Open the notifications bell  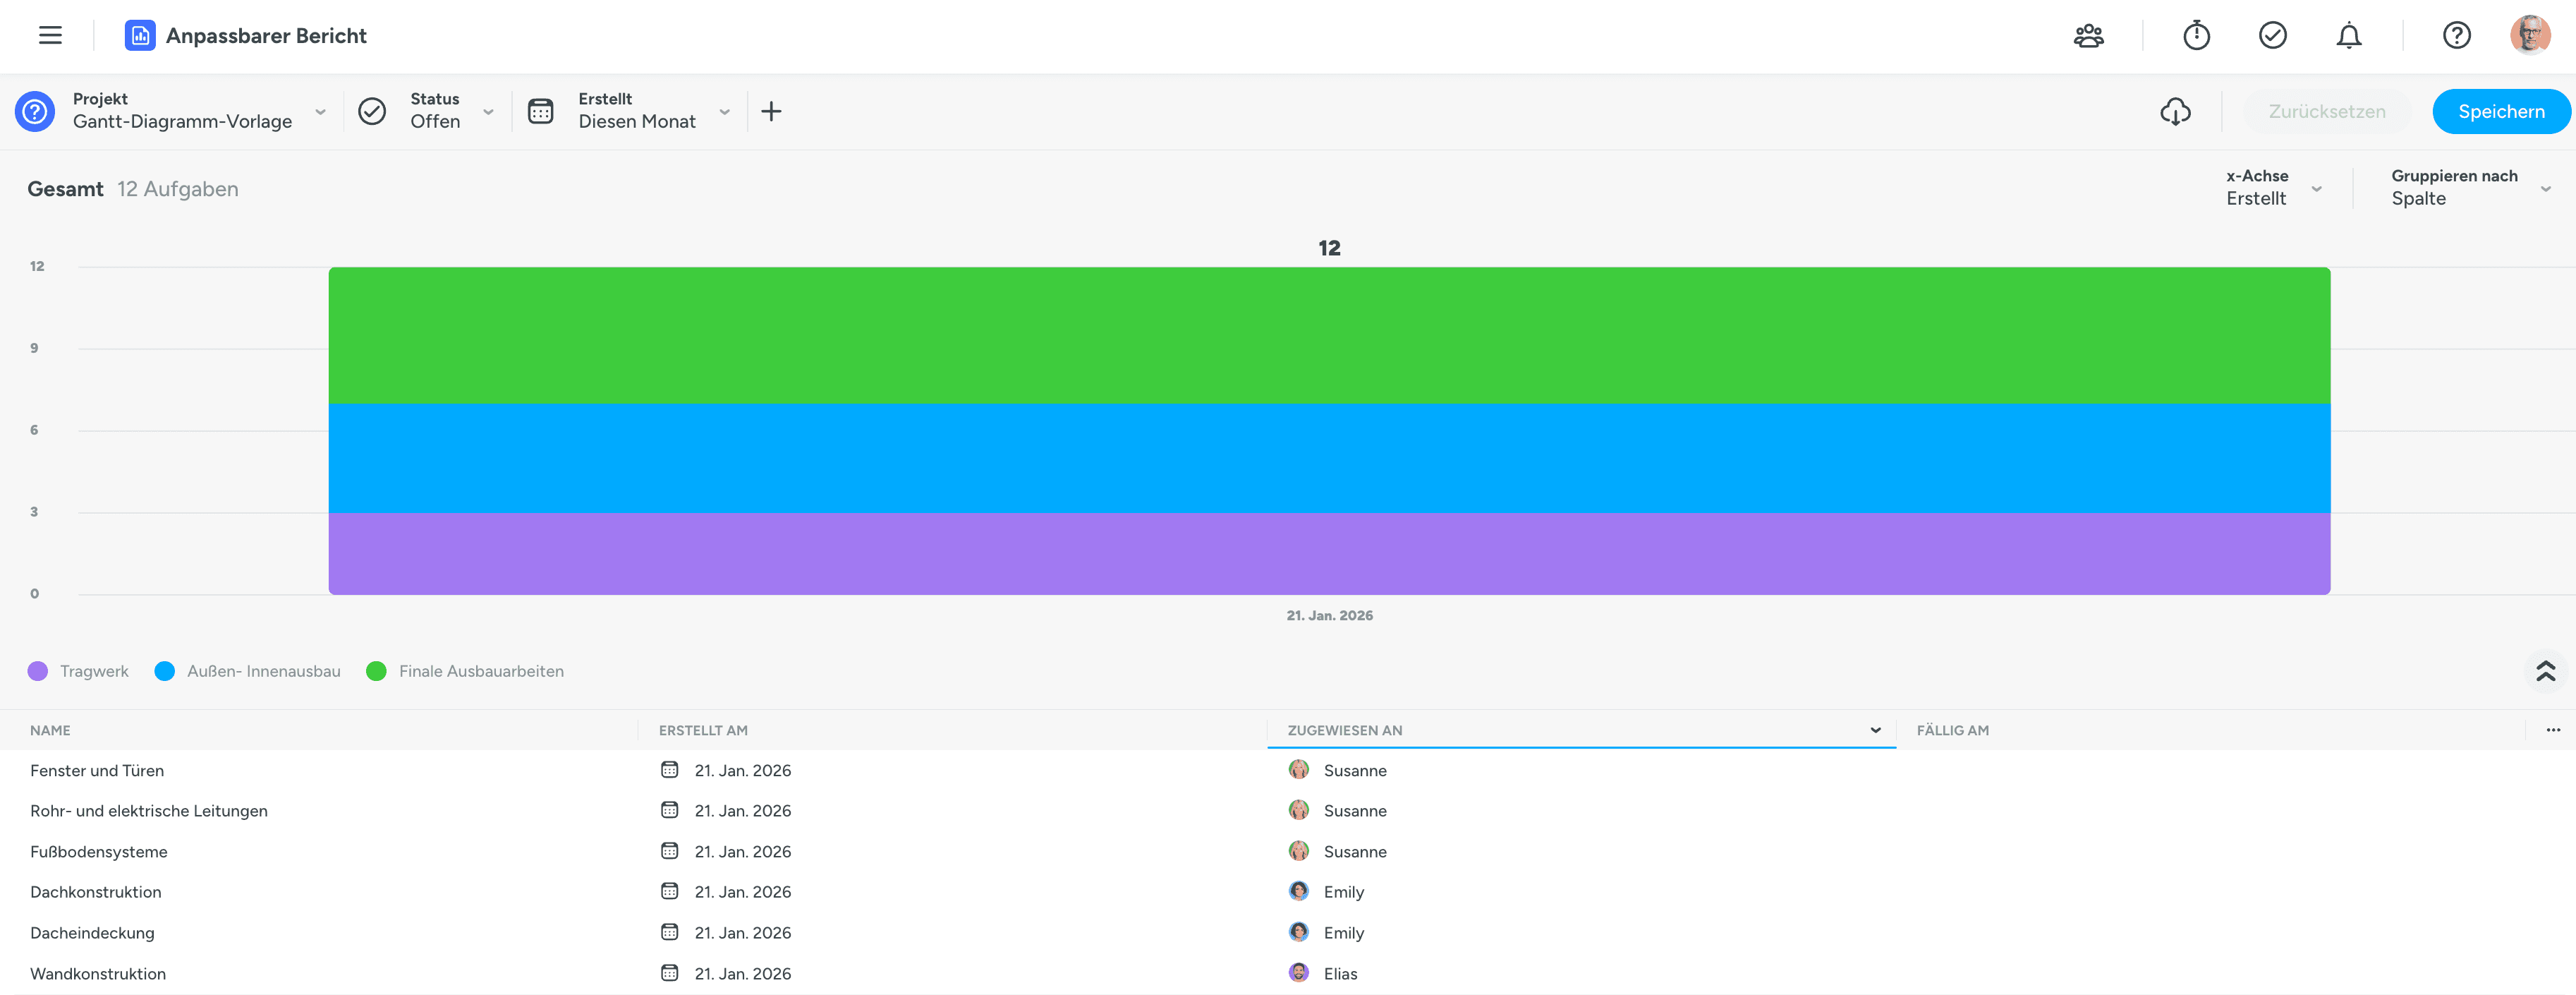coord(2348,36)
